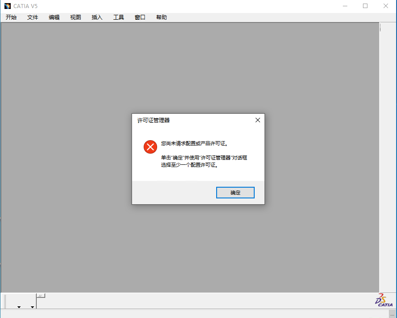397x318 pixels.
Task: Click the Dassault CATIA logo at bottom right
Action: pos(384,301)
